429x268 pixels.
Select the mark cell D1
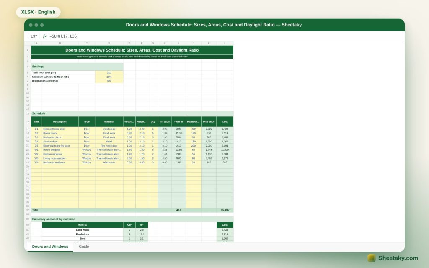pyautogui.click(x=36, y=129)
